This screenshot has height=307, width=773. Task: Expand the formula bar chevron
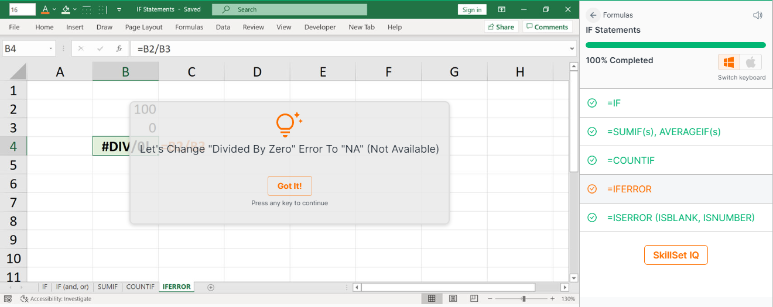tap(572, 49)
